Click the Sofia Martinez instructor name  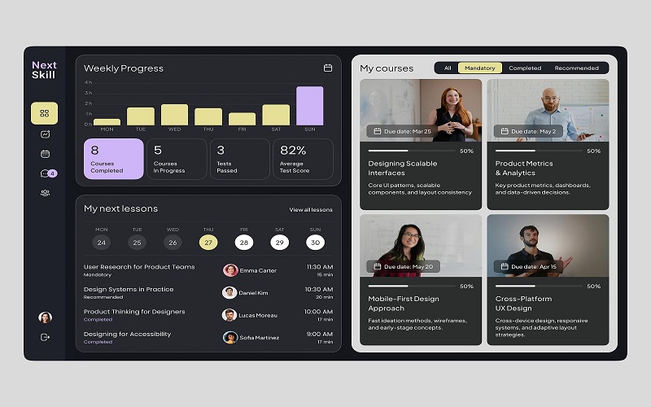pyautogui.click(x=259, y=338)
